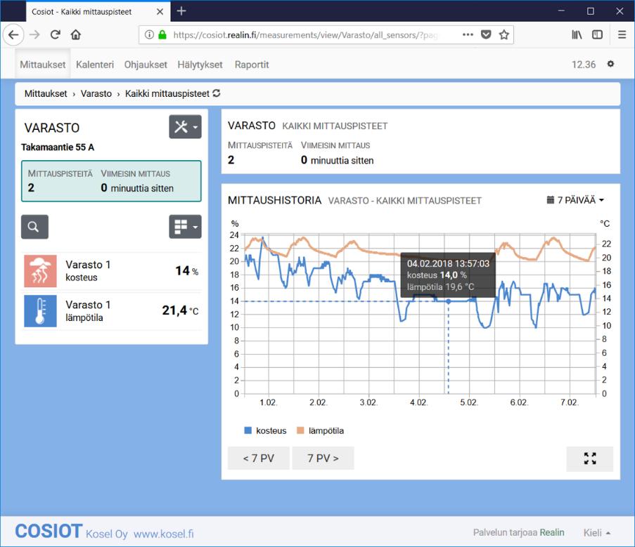The width and height of the screenshot is (635, 547).
Task: Open a new browser tab with plus
Action: pyautogui.click(x=181, y=11)
